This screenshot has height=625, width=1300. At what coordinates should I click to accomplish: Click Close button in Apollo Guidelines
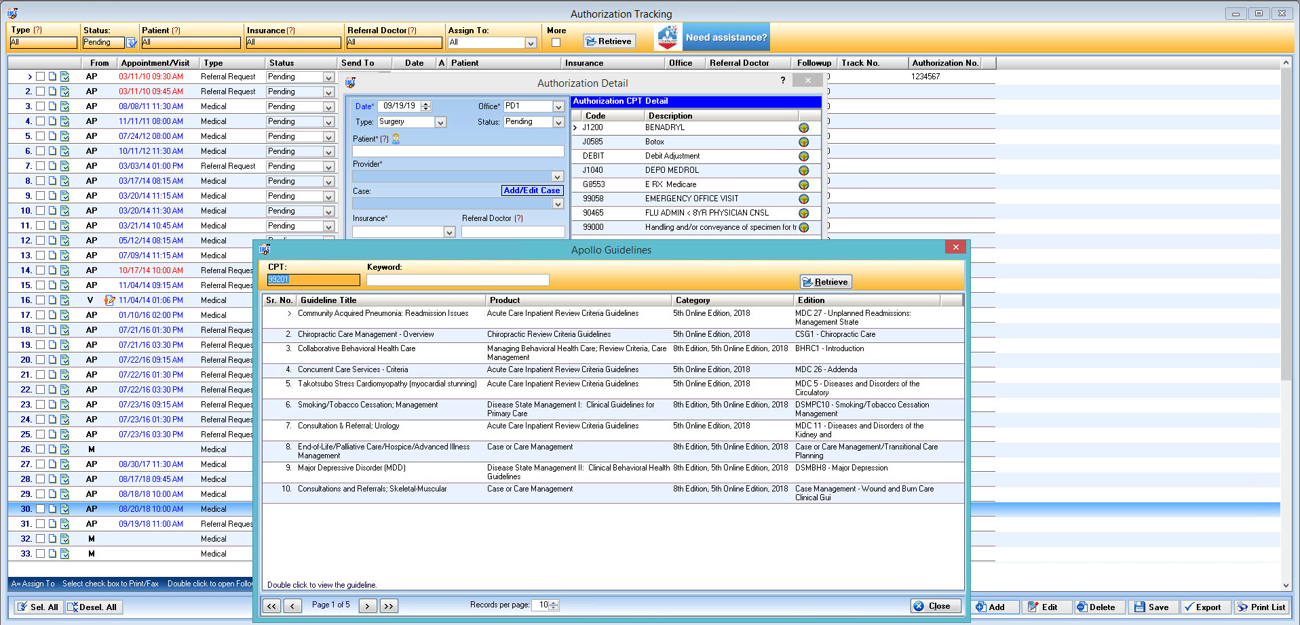pyautogui.click(x=935, y=606)
